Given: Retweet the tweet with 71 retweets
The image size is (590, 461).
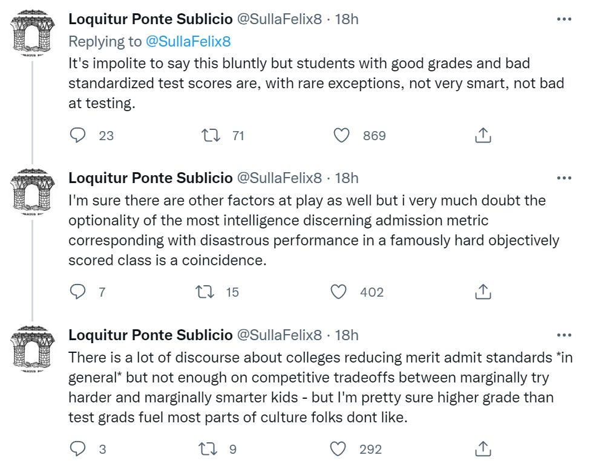Looking at the screenshot, I should tap(209, 135).
